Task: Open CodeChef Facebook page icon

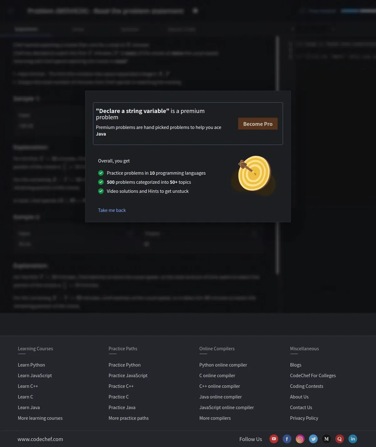Action: [287, 439]
